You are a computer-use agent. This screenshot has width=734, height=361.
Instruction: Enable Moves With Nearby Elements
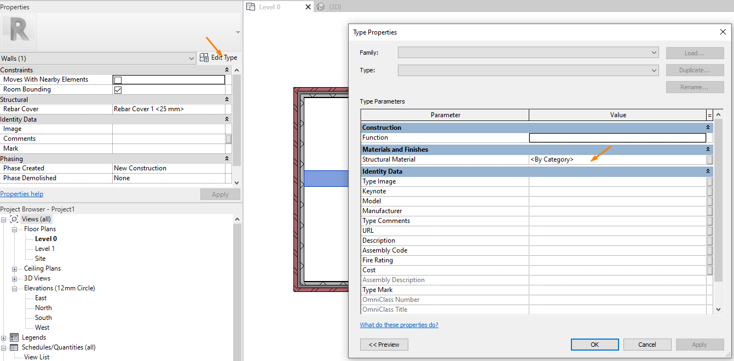point(118,79)
